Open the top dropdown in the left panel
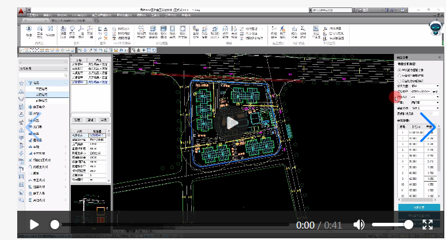Viewport: 446px width, 240px height. pyautogui.click(x=43, y=62)
